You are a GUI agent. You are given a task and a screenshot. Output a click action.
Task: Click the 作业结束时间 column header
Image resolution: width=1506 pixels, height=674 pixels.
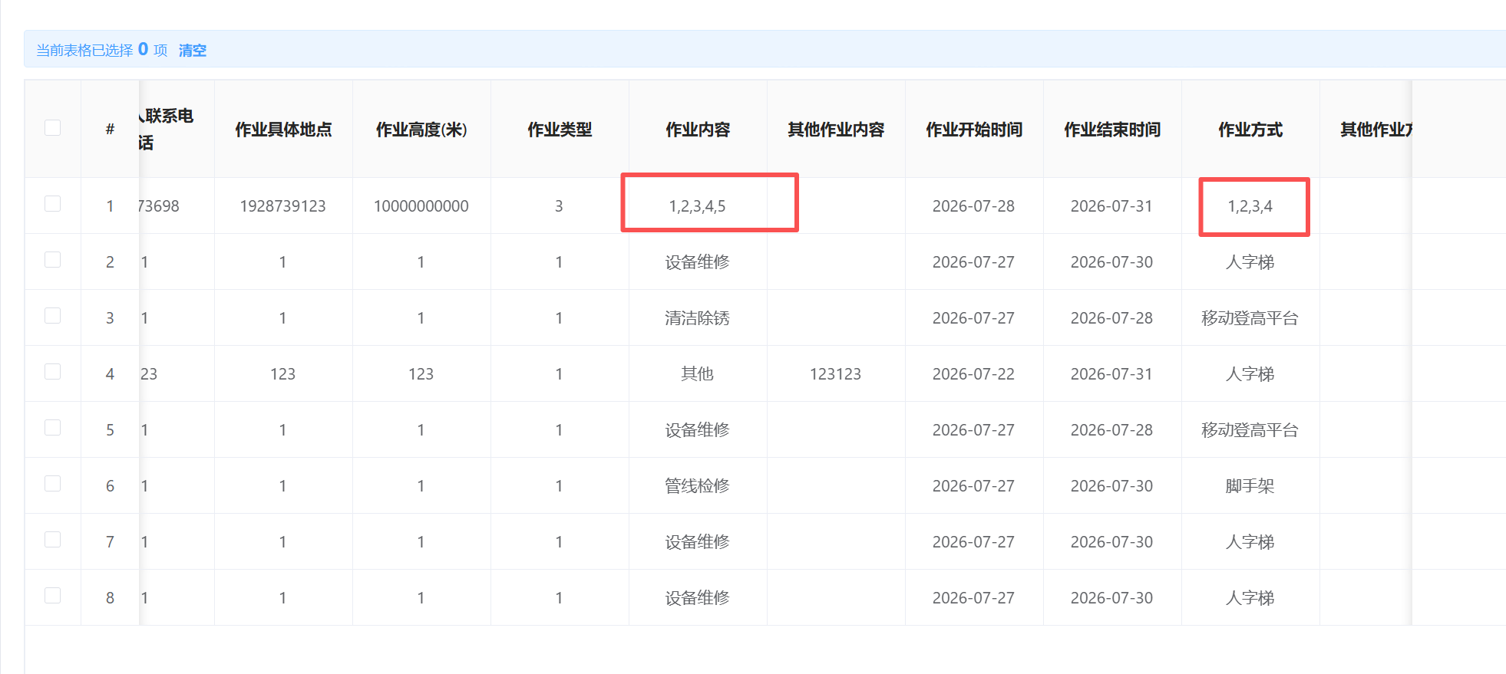click(x=1112, y=130)
